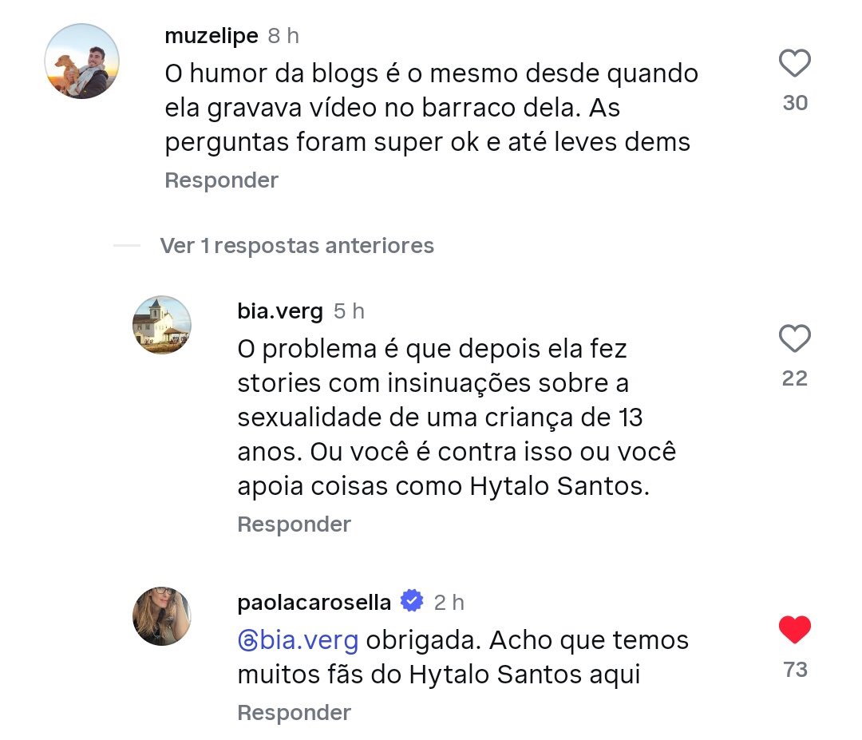Open the paolacarosella username link
Screen dimensions: 862x740
[x=314, y=603]
